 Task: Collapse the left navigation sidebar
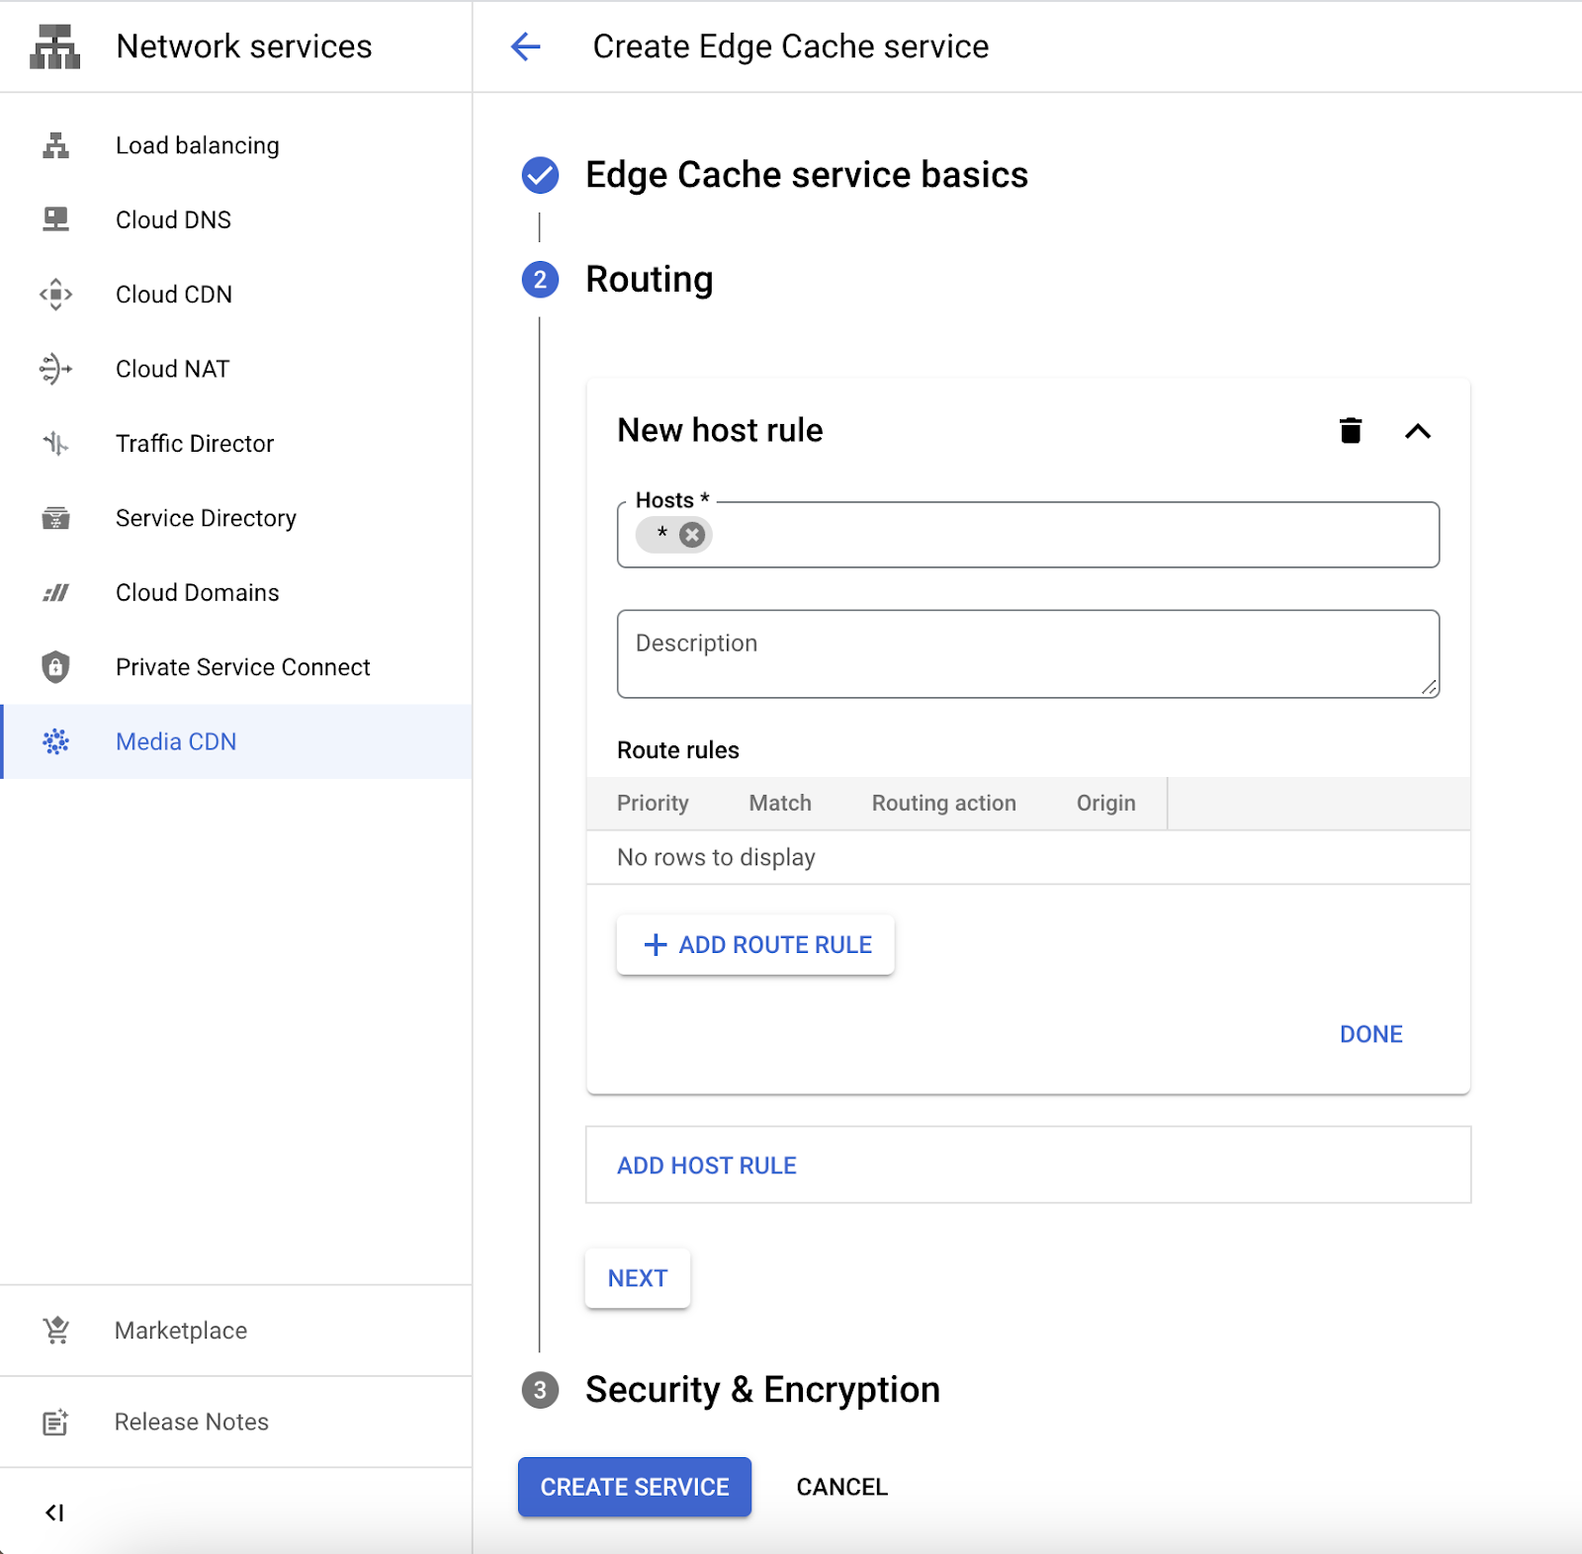pyautogui.click(x=54, y=1512)
